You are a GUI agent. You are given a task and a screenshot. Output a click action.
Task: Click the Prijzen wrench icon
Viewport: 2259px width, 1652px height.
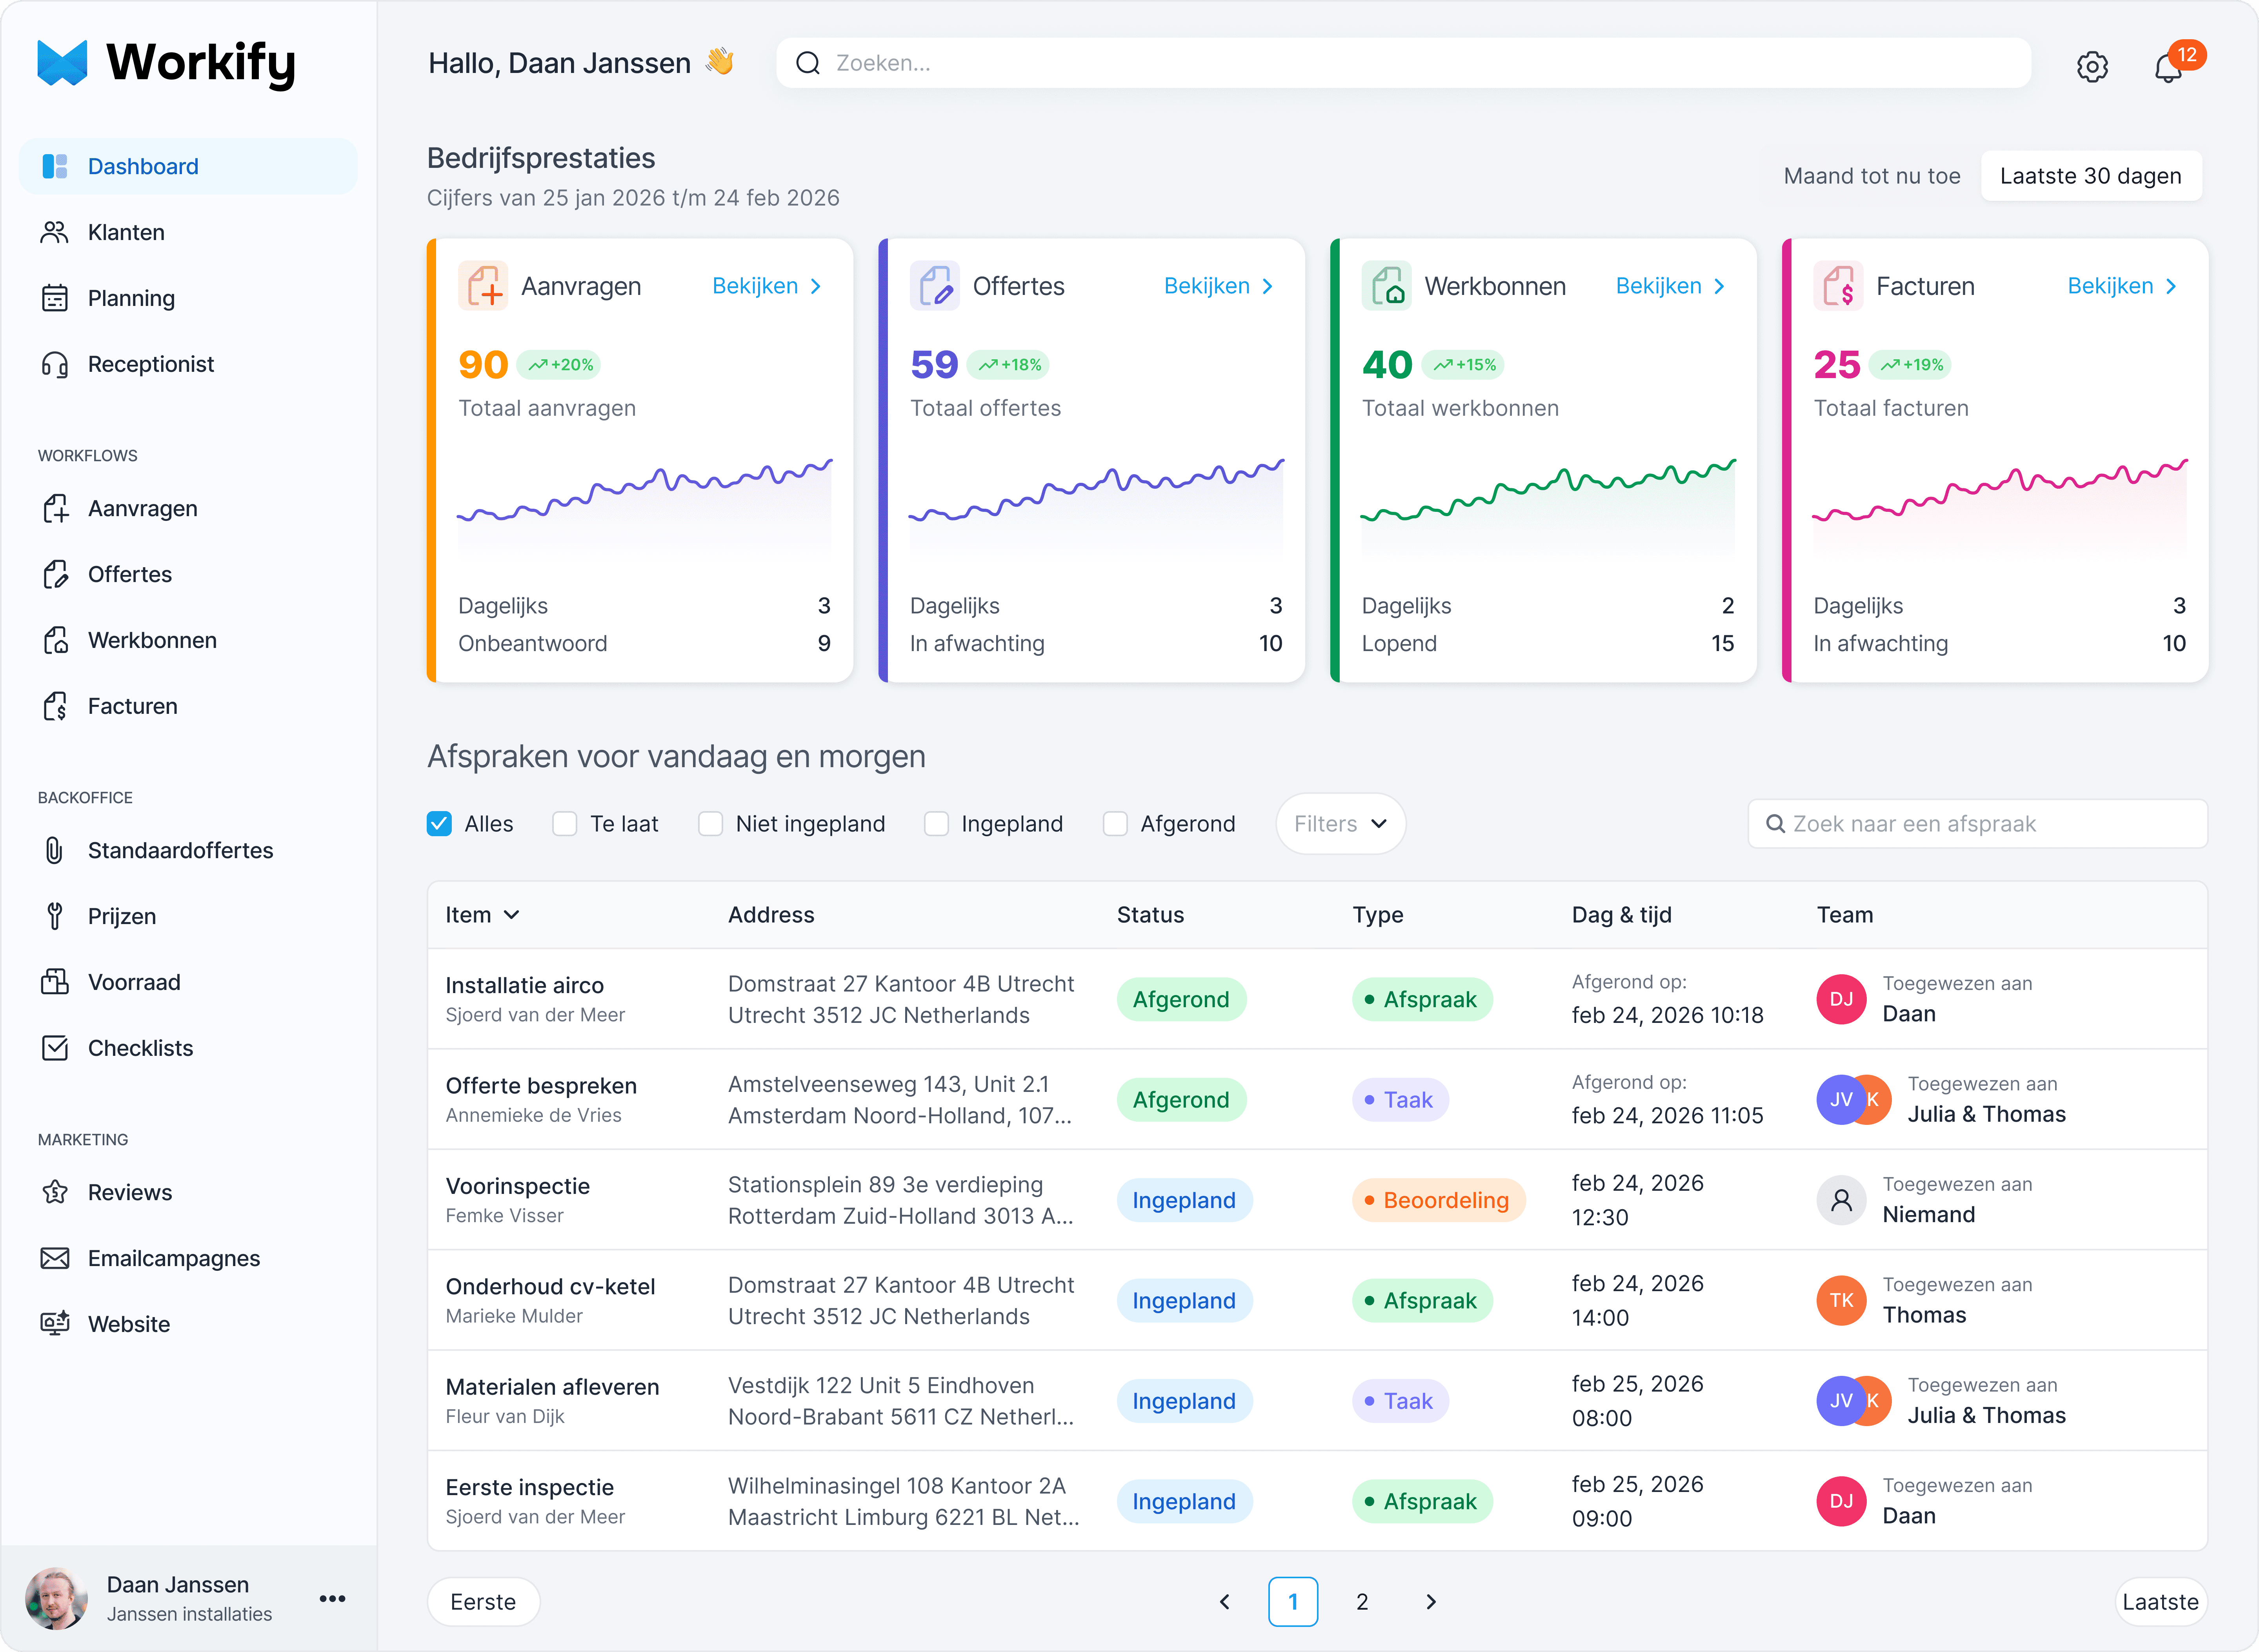coord(54,916)
